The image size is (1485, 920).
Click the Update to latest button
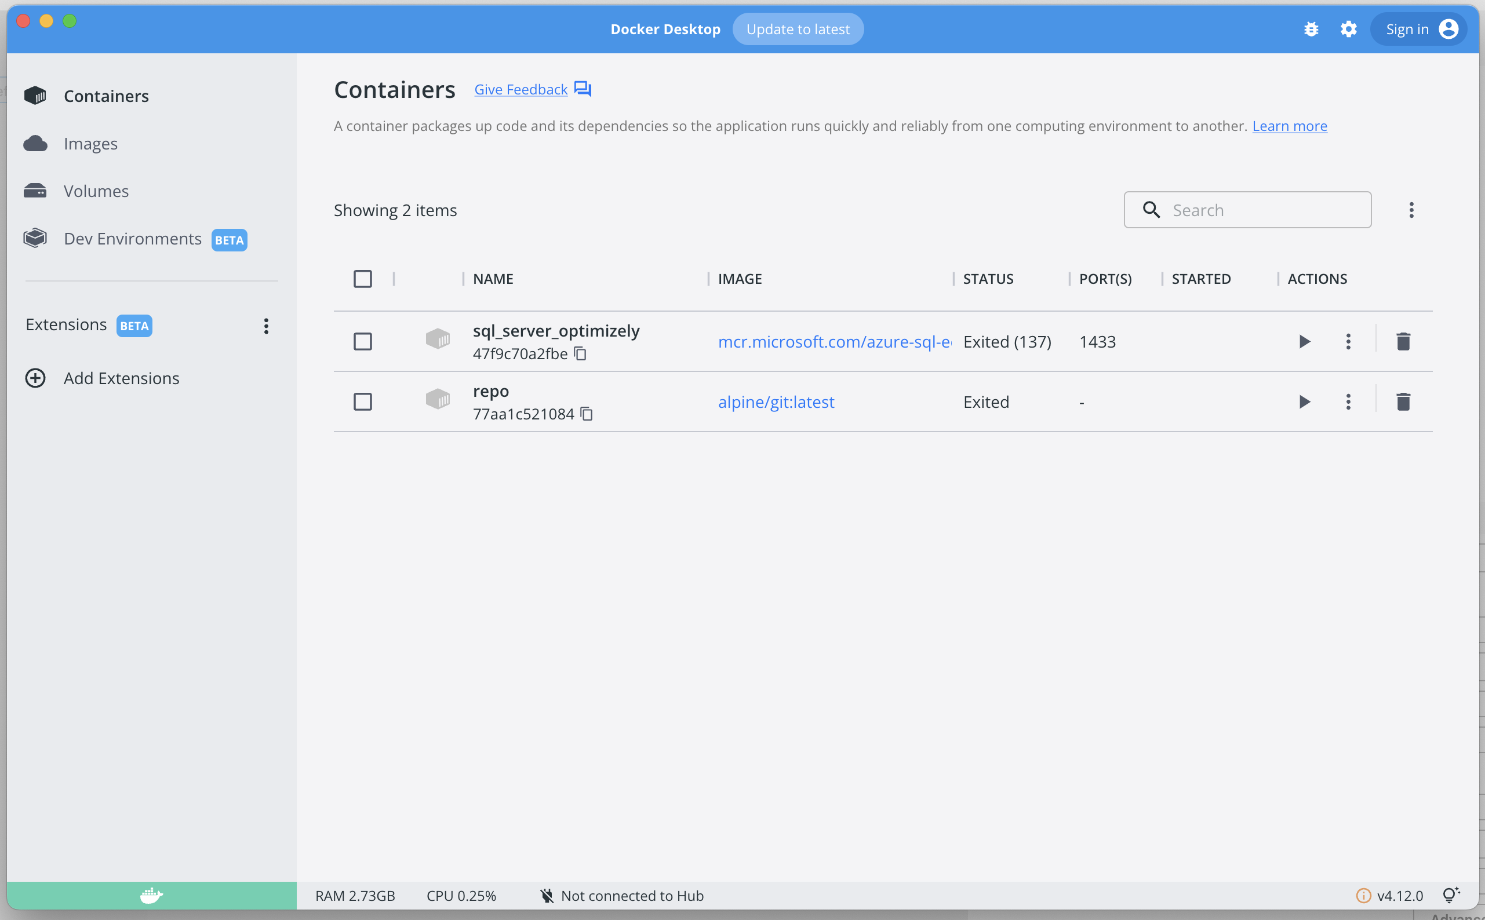pos(798,29)
